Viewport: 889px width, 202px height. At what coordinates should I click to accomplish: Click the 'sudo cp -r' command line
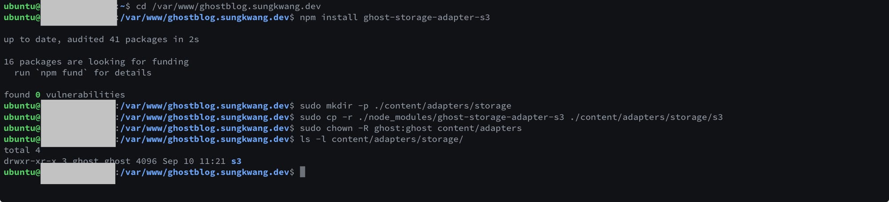(x=511, y=117)
